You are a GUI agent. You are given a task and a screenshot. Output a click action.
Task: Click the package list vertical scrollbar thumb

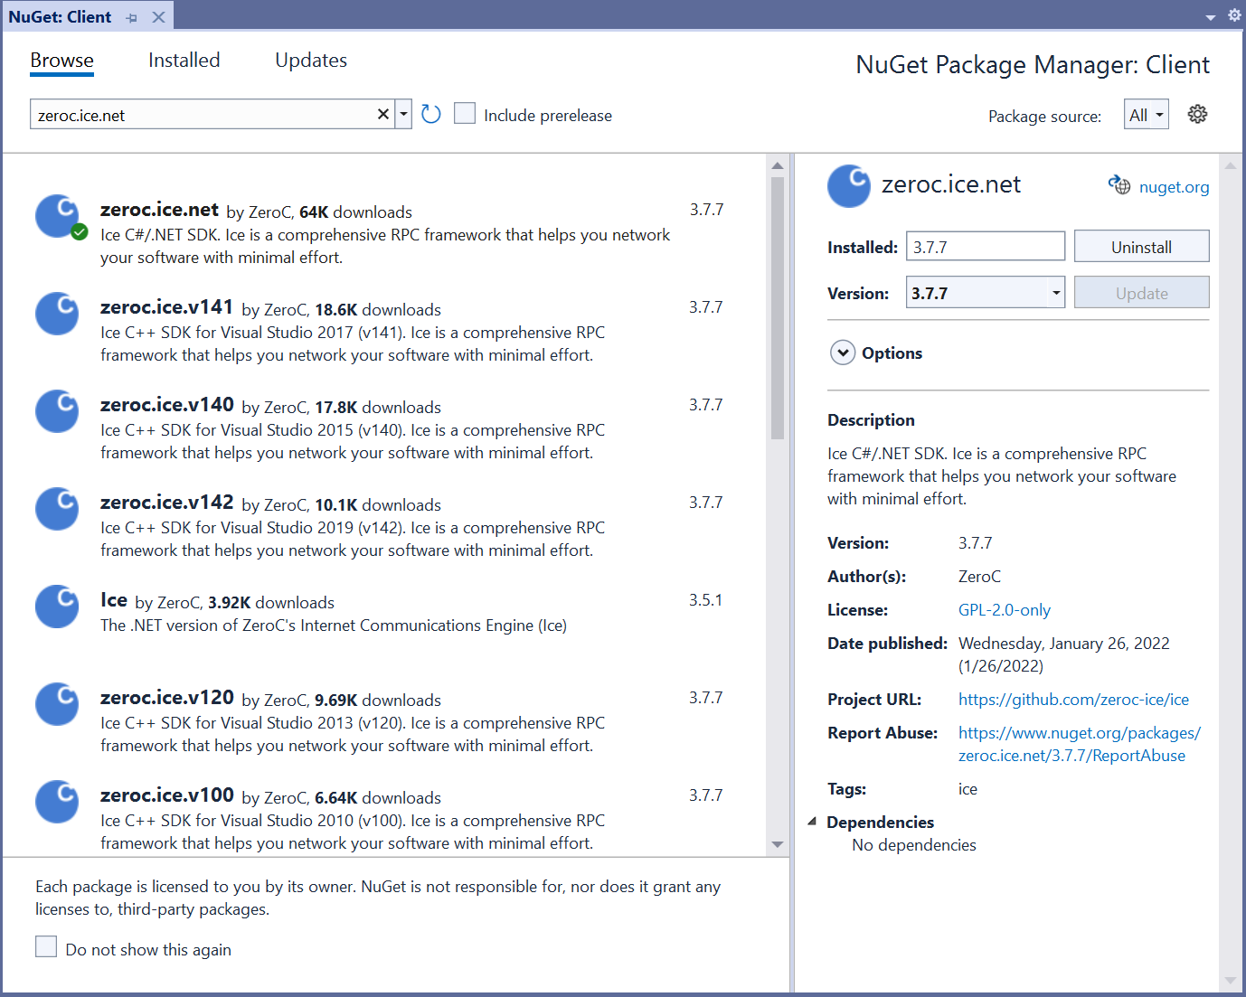pyautogui.click(x=778, y=307)
